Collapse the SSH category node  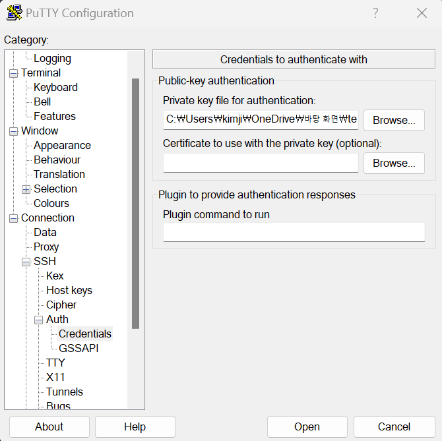[26, 262]
